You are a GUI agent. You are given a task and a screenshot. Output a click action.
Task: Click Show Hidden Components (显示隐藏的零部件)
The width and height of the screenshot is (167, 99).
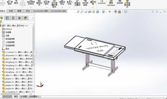tap(54, 4)
